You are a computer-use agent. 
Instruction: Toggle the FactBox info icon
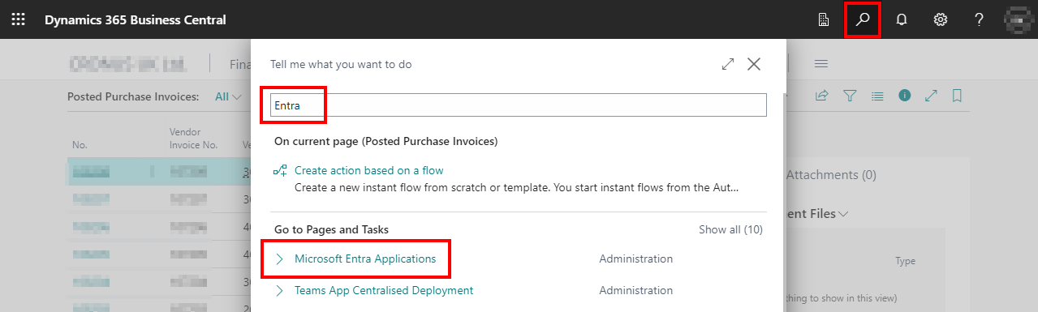pyautogui.click(x=904, y=96)
